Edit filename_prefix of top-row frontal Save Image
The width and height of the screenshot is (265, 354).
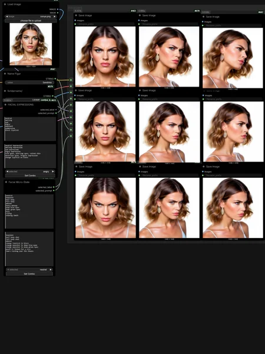(105, 24)
